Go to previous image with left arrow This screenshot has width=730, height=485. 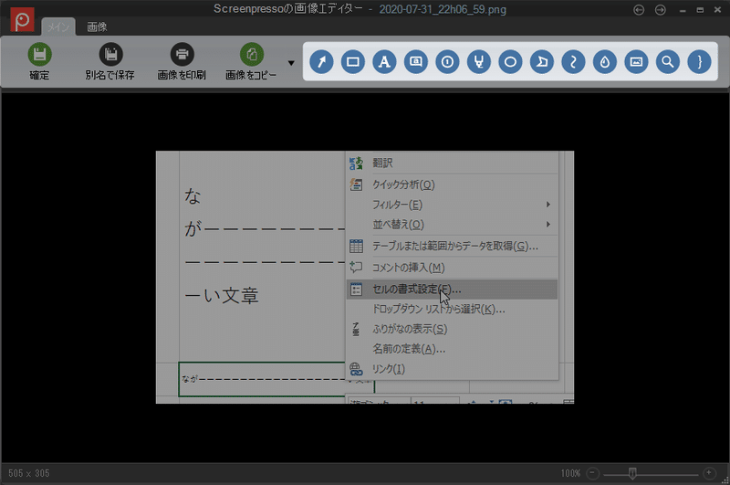coord(639,10)
